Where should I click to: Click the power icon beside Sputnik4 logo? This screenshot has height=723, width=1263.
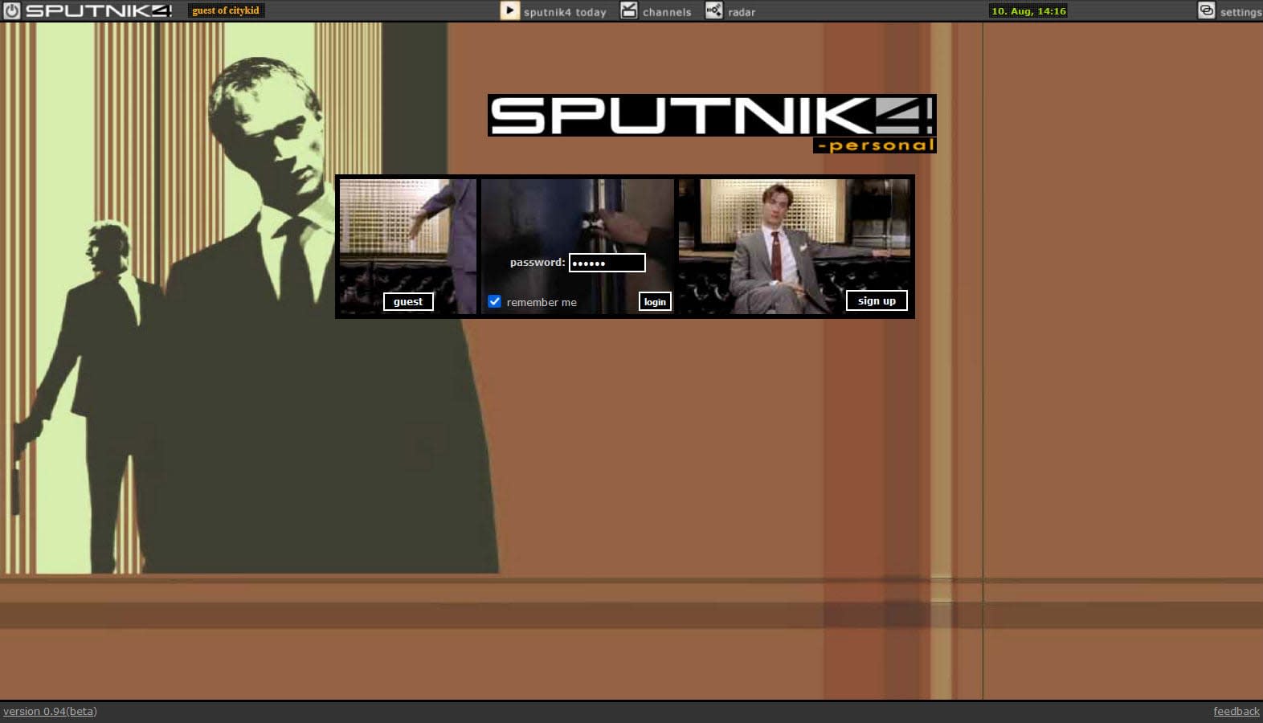(x=11, y=10)
